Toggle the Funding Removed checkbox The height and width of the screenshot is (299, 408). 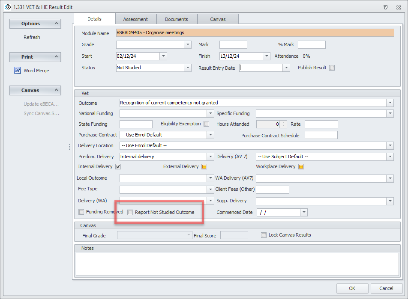81,212
